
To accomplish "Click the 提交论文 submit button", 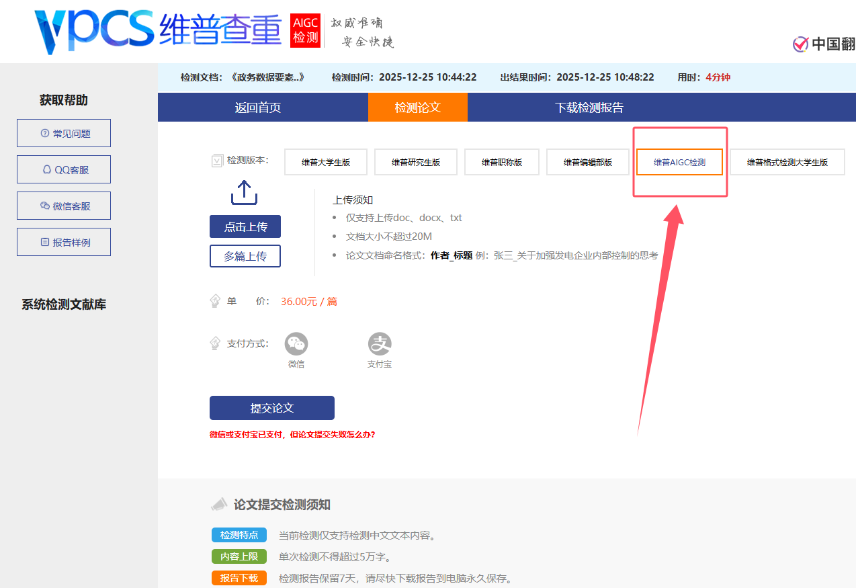I will (271, 408).
